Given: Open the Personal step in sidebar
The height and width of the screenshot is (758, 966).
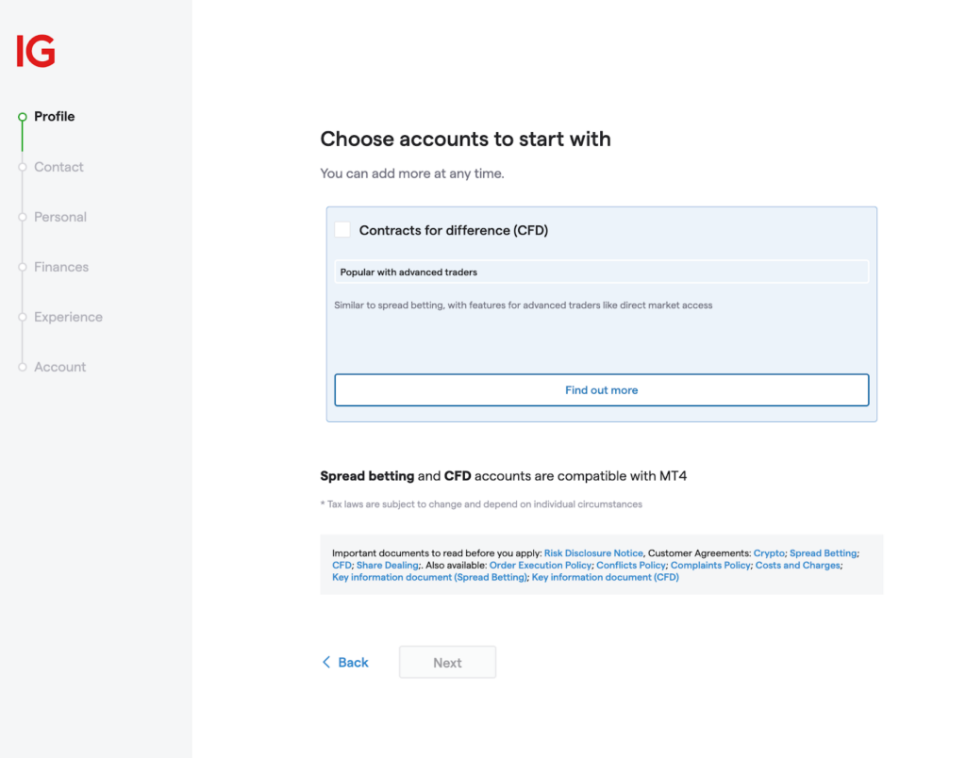Looking at the screenshot, I should [x=60, y=217].
